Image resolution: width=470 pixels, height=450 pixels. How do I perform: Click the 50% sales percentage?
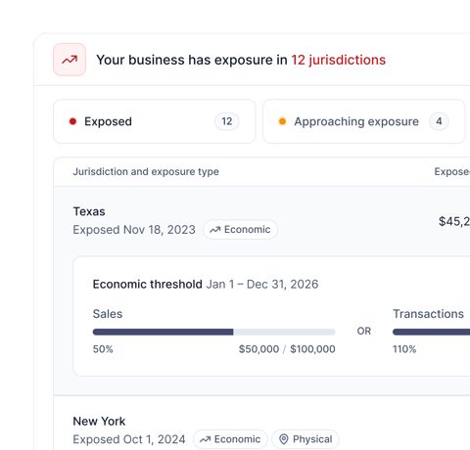coord(103,349)
